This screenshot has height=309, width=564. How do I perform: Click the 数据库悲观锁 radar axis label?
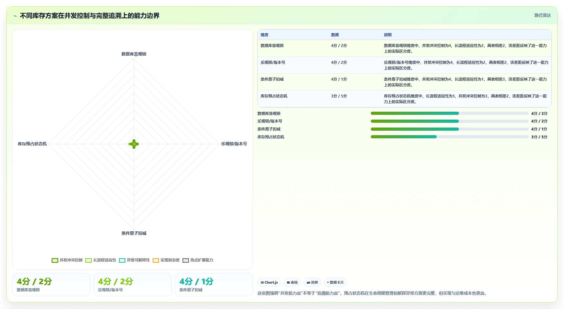134,54
